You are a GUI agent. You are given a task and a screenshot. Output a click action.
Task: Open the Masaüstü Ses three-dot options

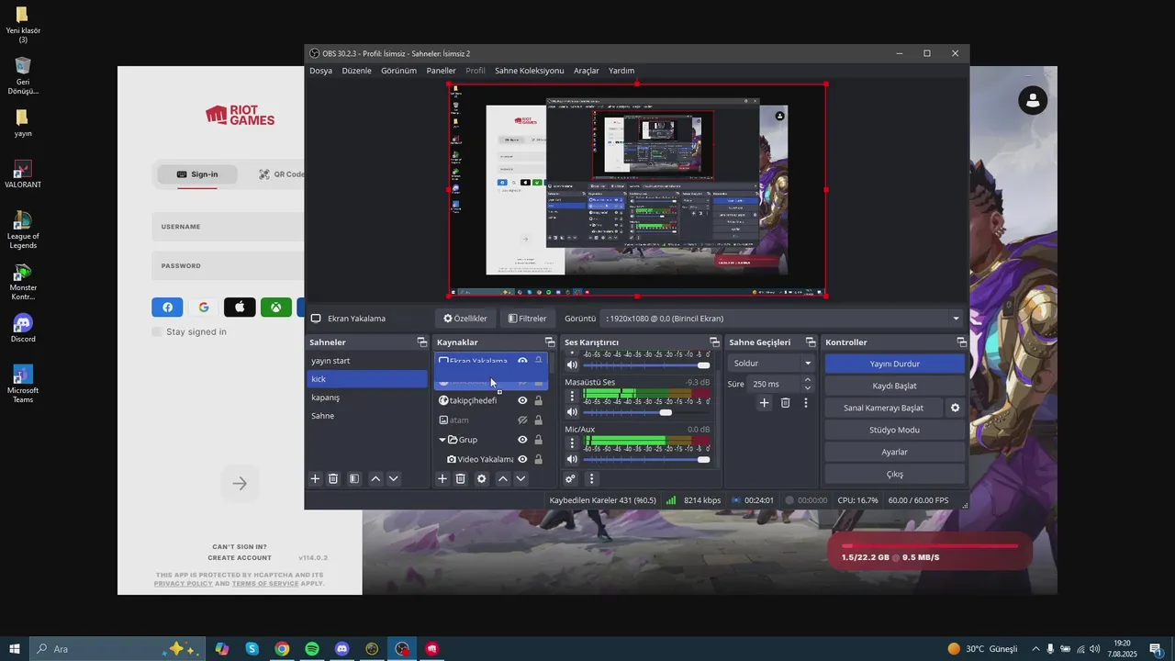[x=572, y=397]
